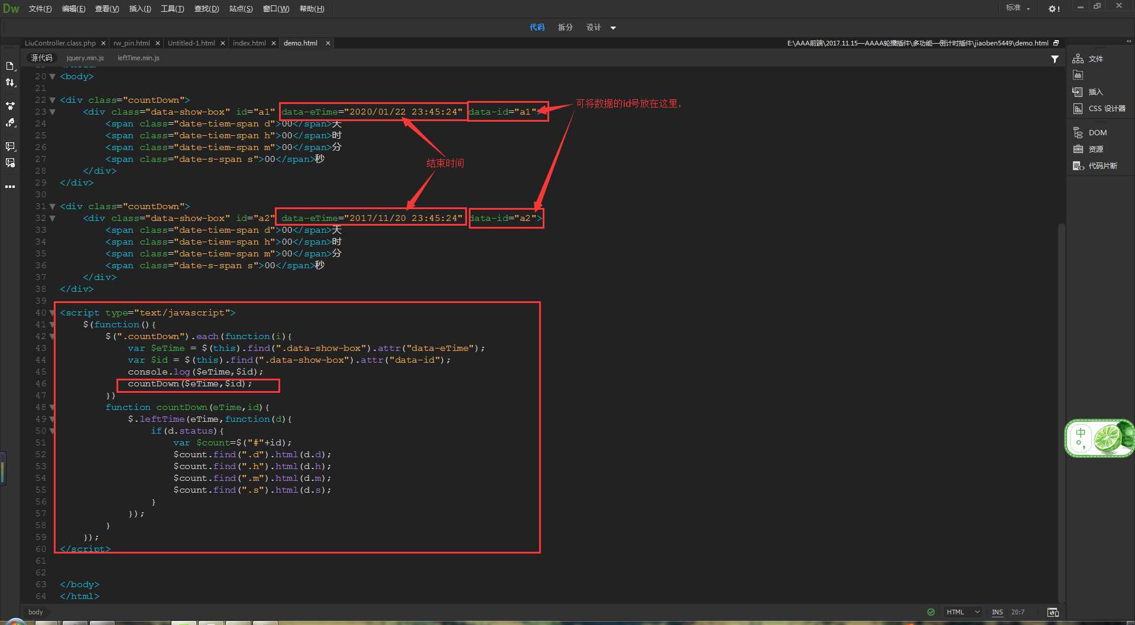
Task: Click the real-time preview browser icon
Action: click(x=1052, y=612)
